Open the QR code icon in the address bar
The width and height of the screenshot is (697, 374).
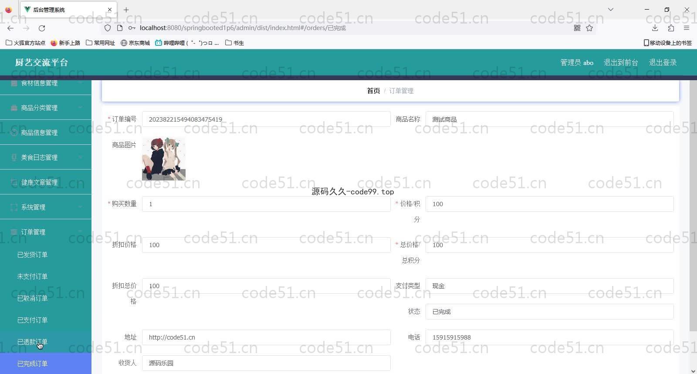[x=577, y=28]
